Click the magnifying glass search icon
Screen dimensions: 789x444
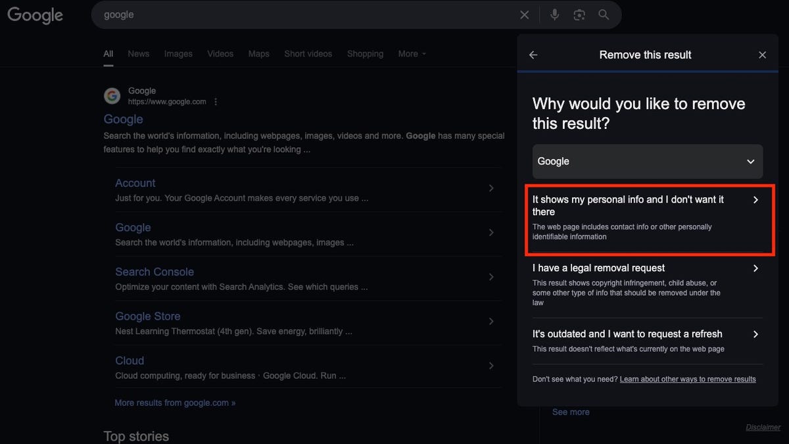604,15
